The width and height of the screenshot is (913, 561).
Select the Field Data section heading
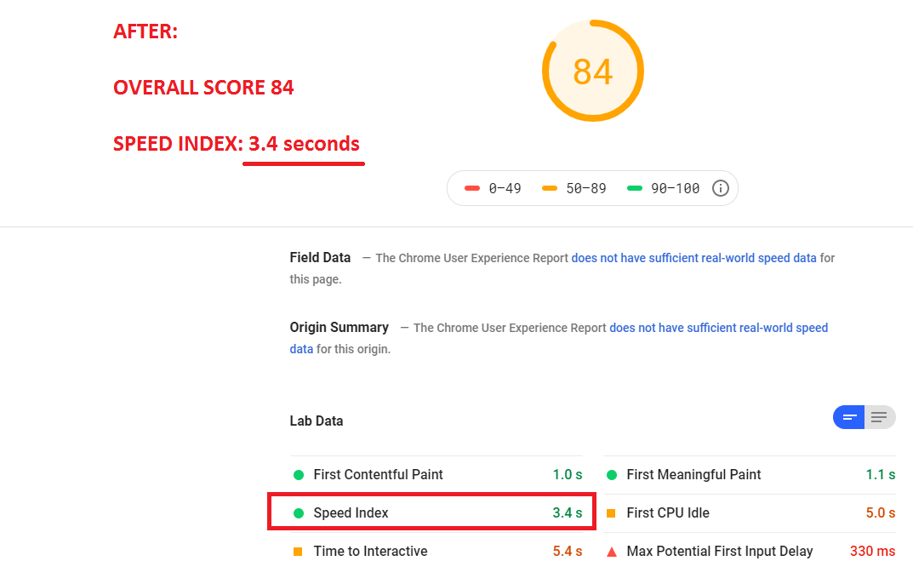tap(320, 257)
